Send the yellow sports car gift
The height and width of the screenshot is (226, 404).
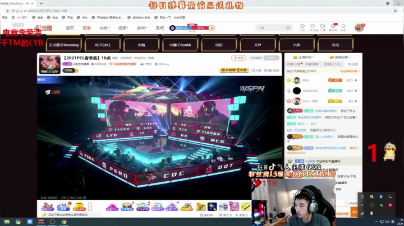coord(187,207)
